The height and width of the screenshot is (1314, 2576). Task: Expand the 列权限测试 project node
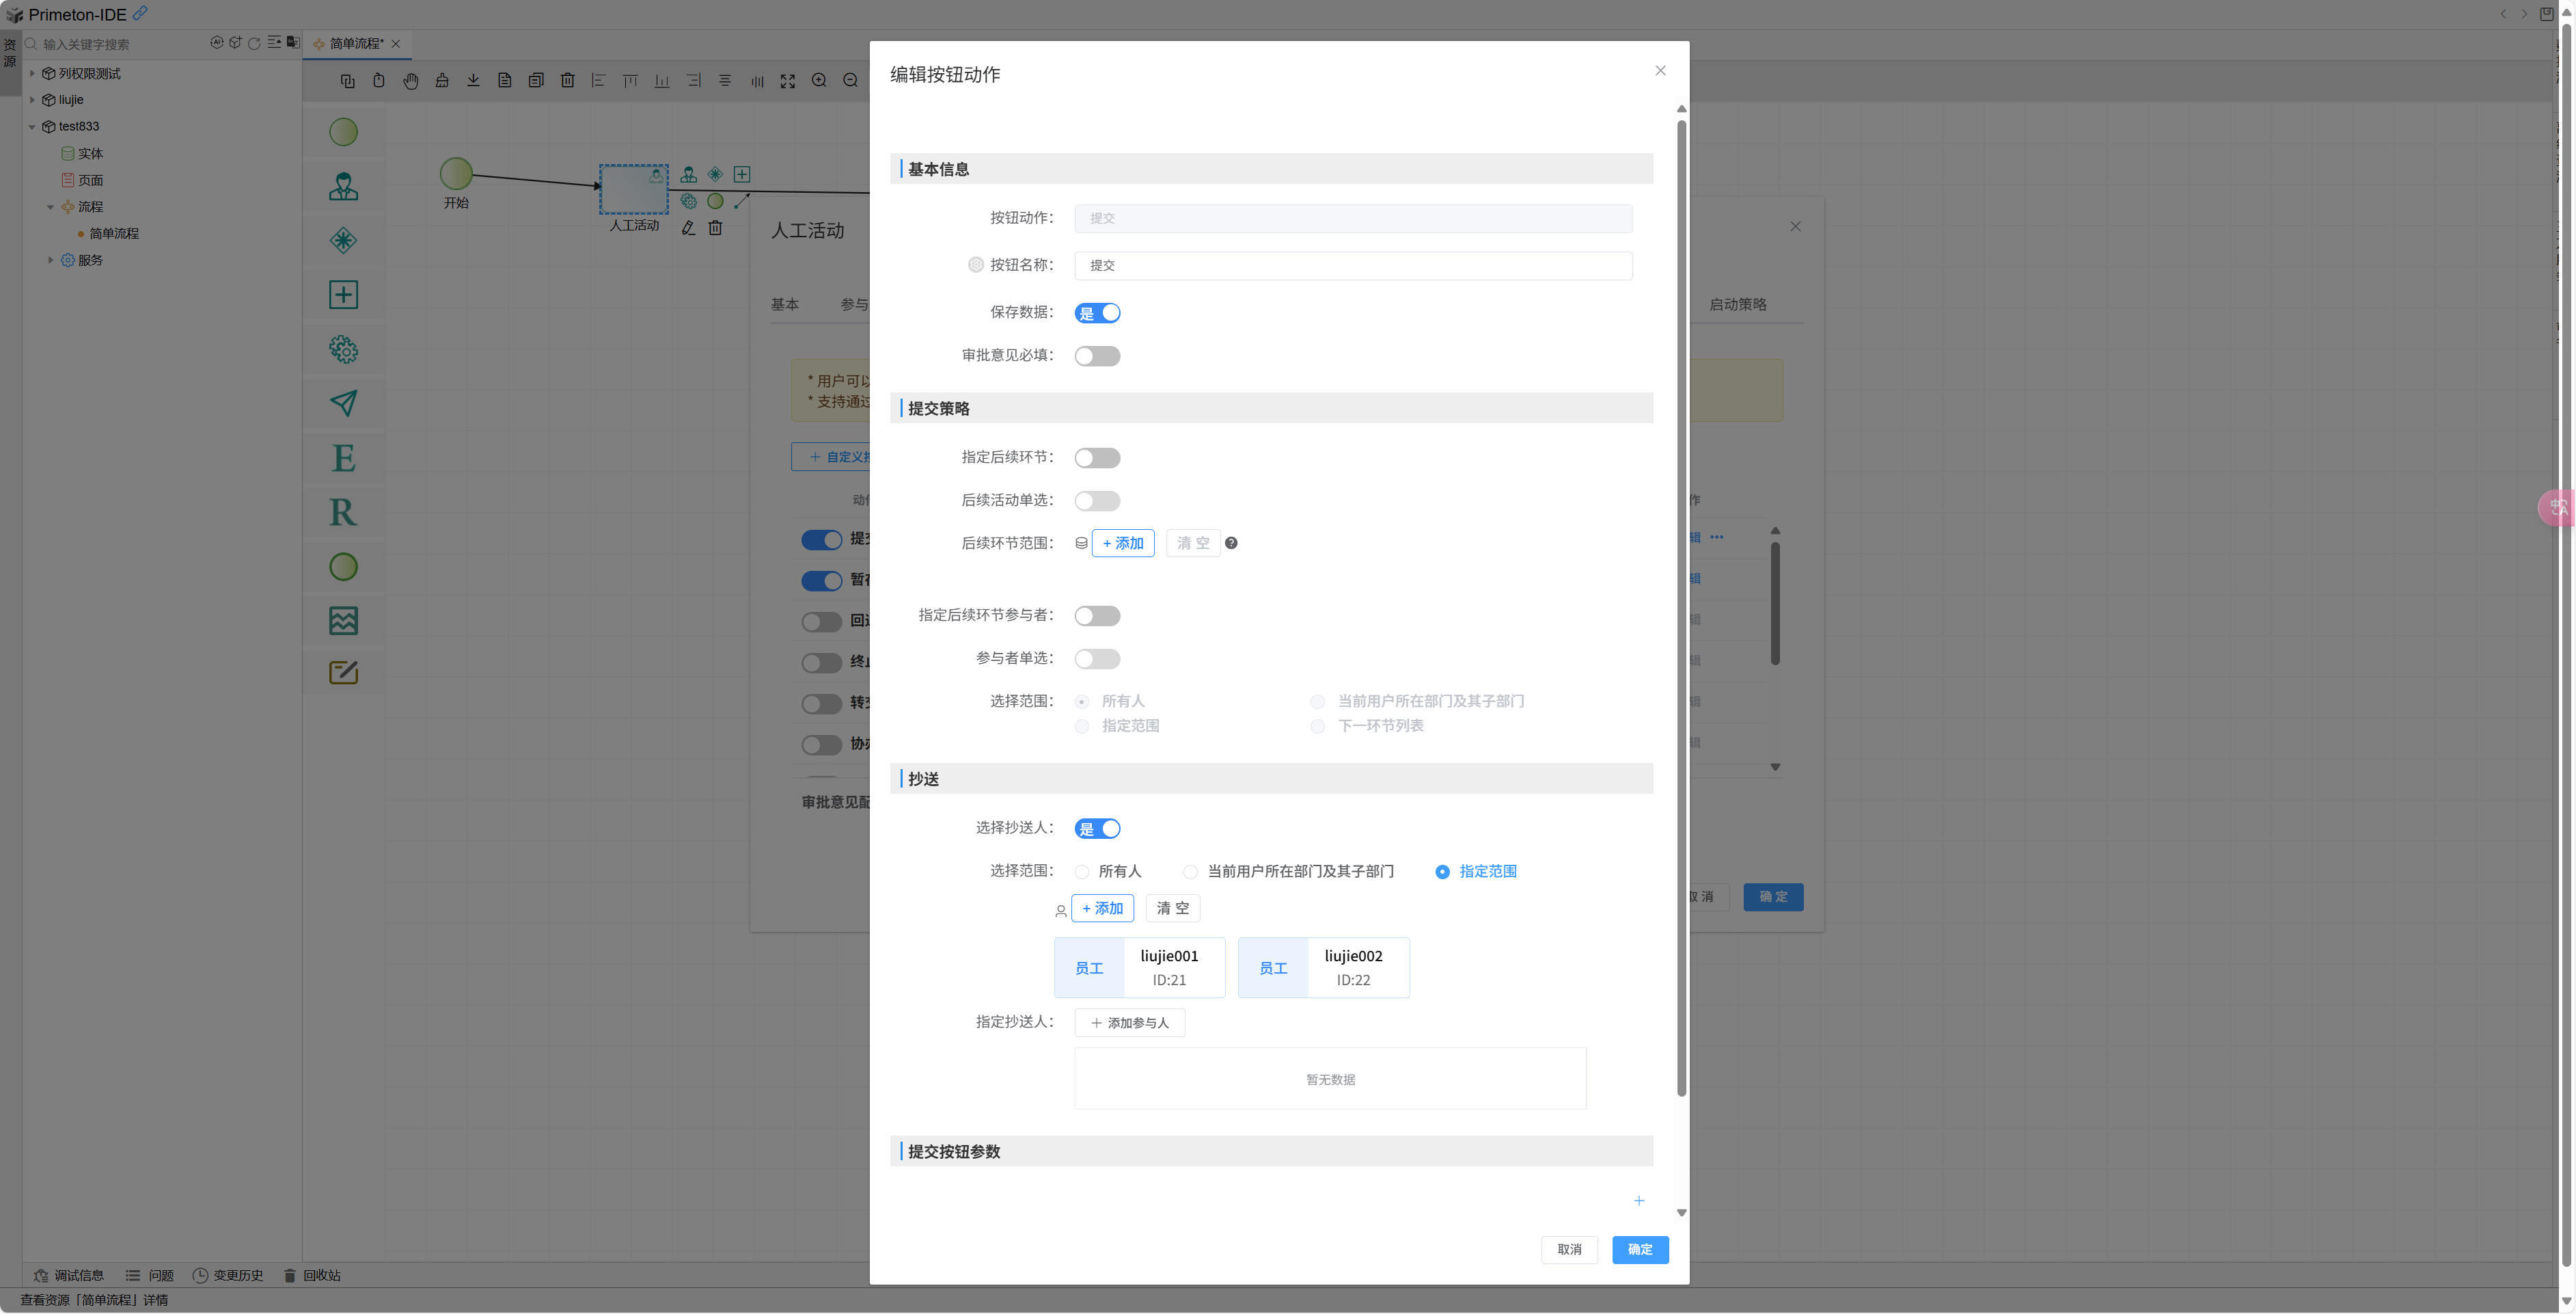(x=32, y=74)
